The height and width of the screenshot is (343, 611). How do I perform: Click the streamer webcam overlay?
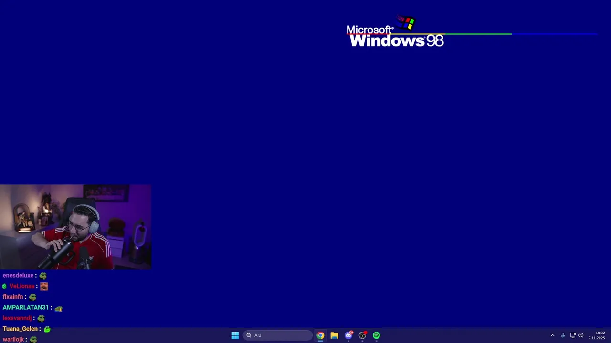pos(75,227)
